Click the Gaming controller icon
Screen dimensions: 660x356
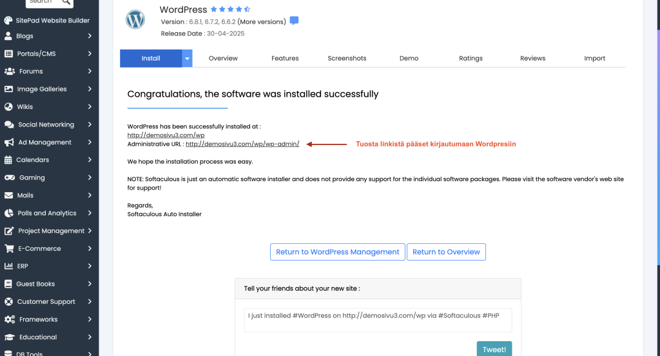[9, 177]
